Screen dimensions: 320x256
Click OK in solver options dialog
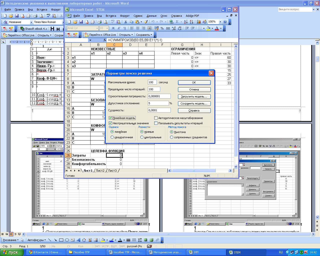click(x=194, y=82)
